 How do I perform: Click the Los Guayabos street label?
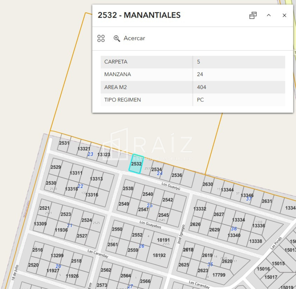[150, 224]
